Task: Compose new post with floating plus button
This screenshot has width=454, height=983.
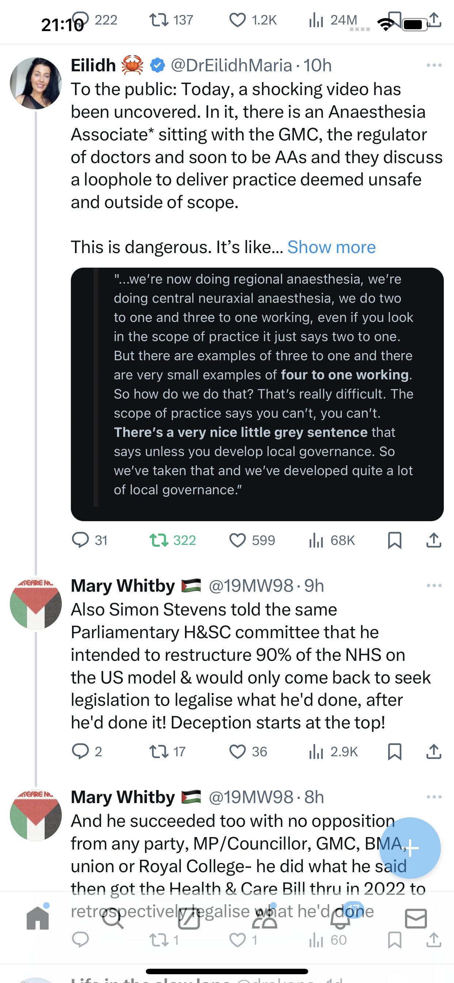Action: pyautogui.click(x=411, y=848)
